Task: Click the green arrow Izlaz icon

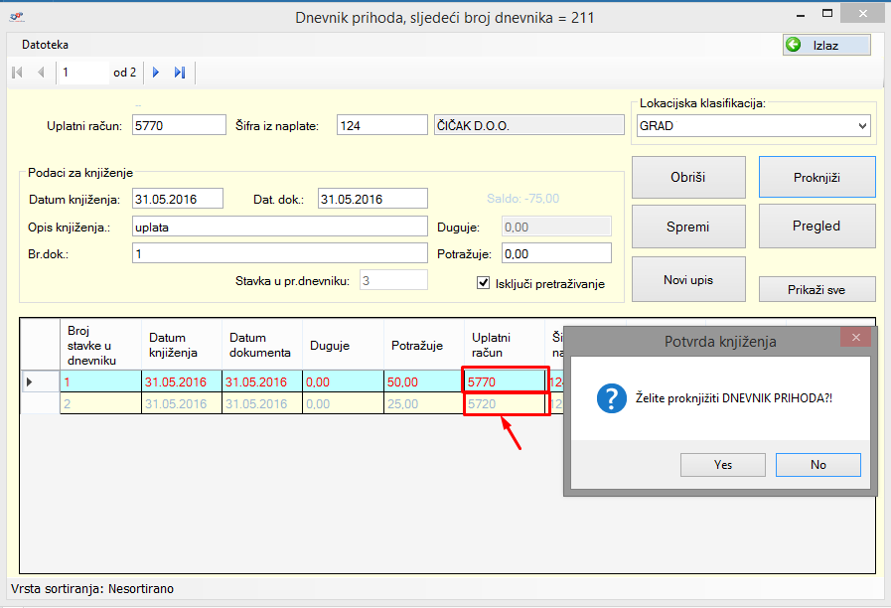Action: (x=794, y=45)
